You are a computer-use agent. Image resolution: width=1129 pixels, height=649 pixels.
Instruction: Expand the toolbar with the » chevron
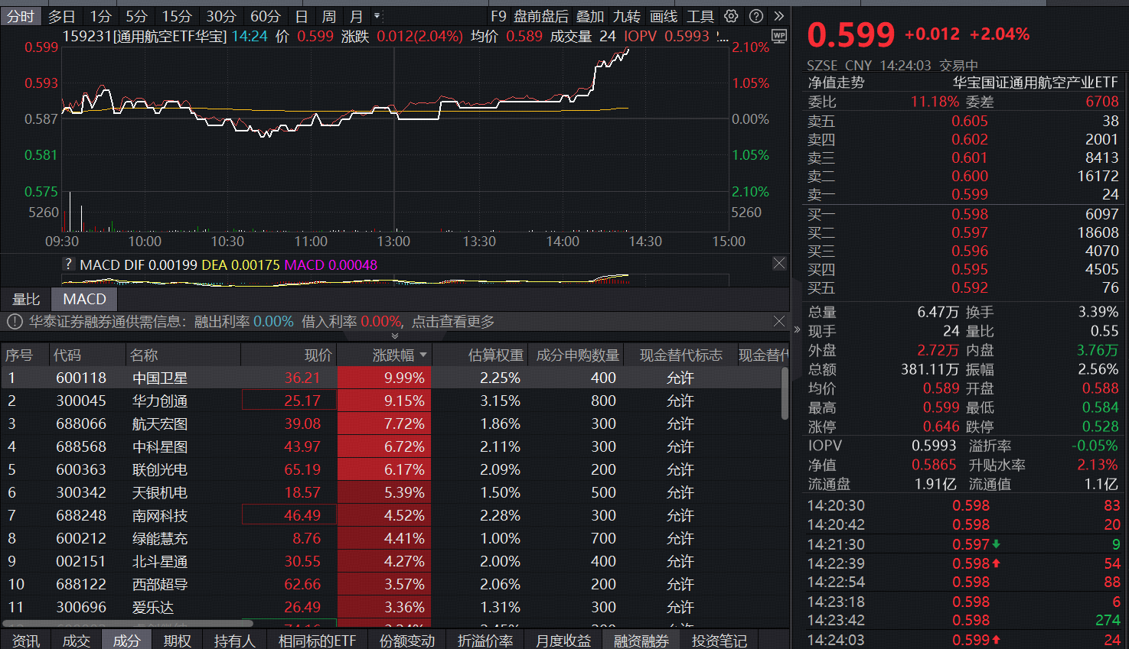point(779,15)
